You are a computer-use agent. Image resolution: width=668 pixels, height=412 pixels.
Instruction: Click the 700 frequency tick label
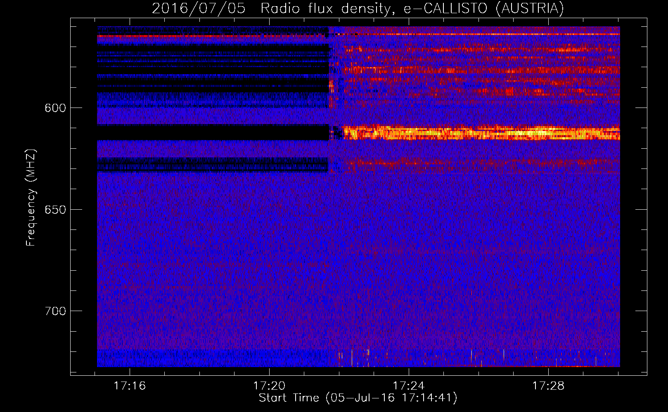tap(55, 311)
